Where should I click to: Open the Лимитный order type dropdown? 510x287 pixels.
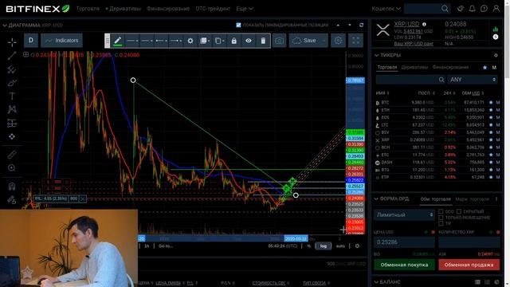(404, 214)
